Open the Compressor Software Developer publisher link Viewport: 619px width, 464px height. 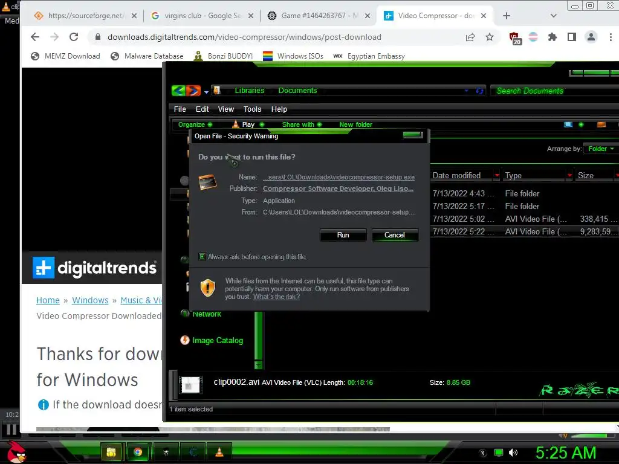[338, 188]
